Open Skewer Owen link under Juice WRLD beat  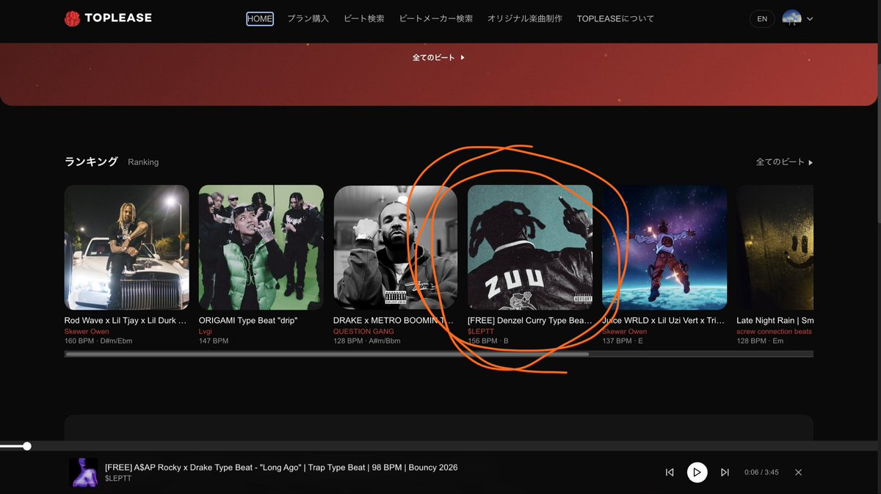coord(625,332)
